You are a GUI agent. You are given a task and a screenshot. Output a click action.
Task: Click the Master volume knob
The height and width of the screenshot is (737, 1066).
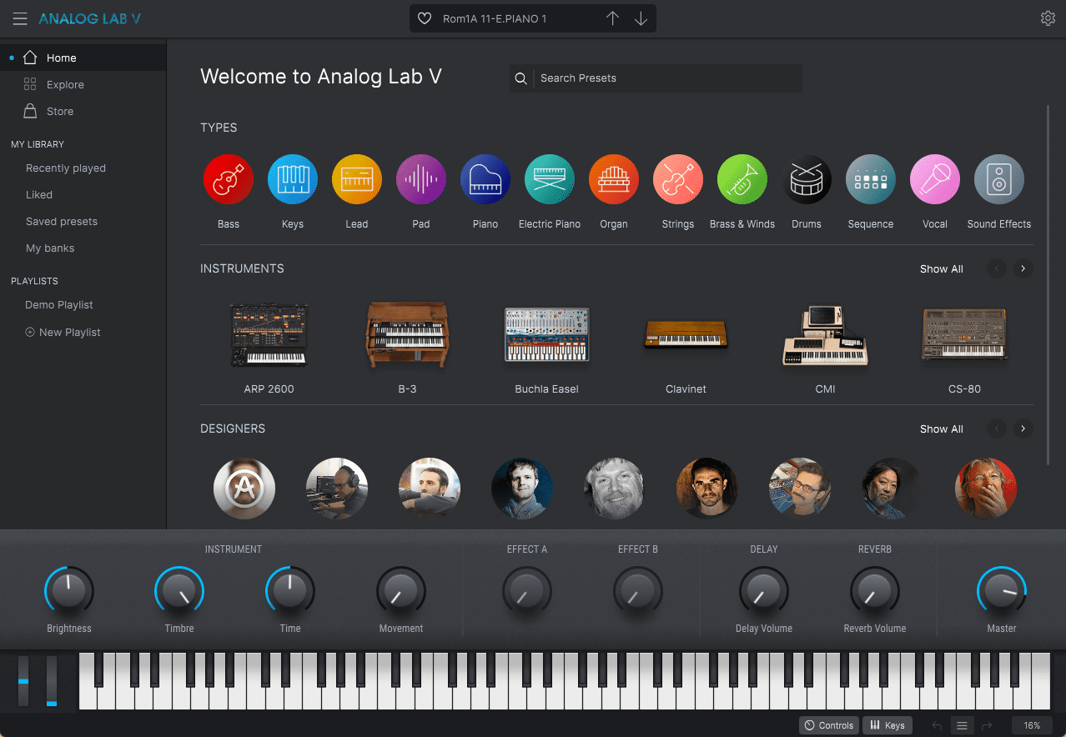click(1001, 591)
